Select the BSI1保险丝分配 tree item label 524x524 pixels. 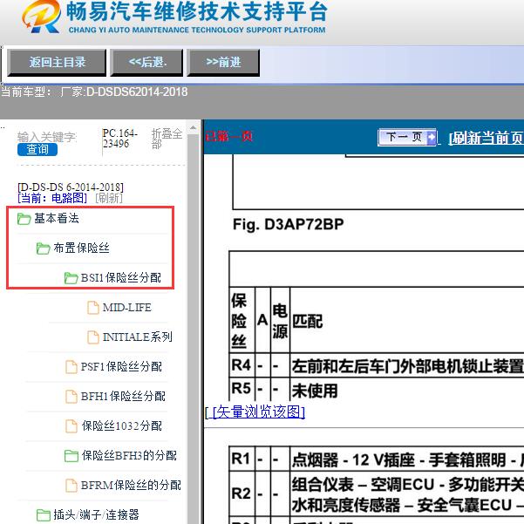(x=121, y=277)
